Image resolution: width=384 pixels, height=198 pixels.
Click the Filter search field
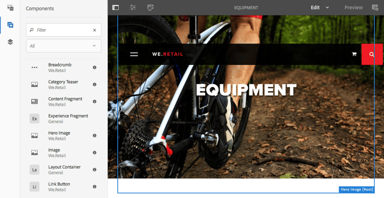[x=63, y=30]
